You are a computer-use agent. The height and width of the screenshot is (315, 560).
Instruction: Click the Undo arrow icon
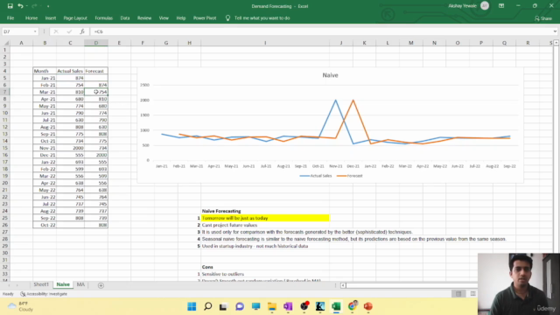tap(20, 6)
